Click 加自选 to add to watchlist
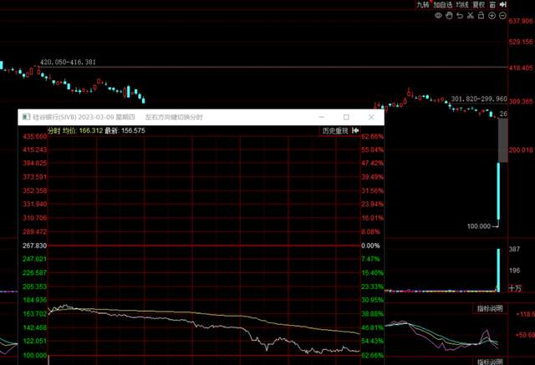The image size is (535, 365). pyautogui.click(x=442, y=4)
